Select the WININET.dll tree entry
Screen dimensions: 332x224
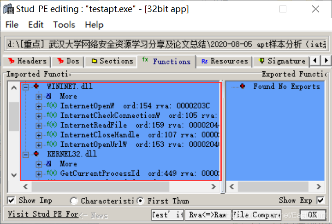click(x=70, y=86)
